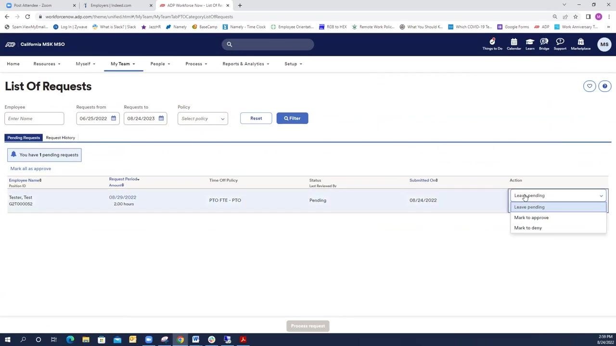This screenshot has width=616, height=346.
Task: Open Zoom app from taskbar
Action: pos(149,340)
